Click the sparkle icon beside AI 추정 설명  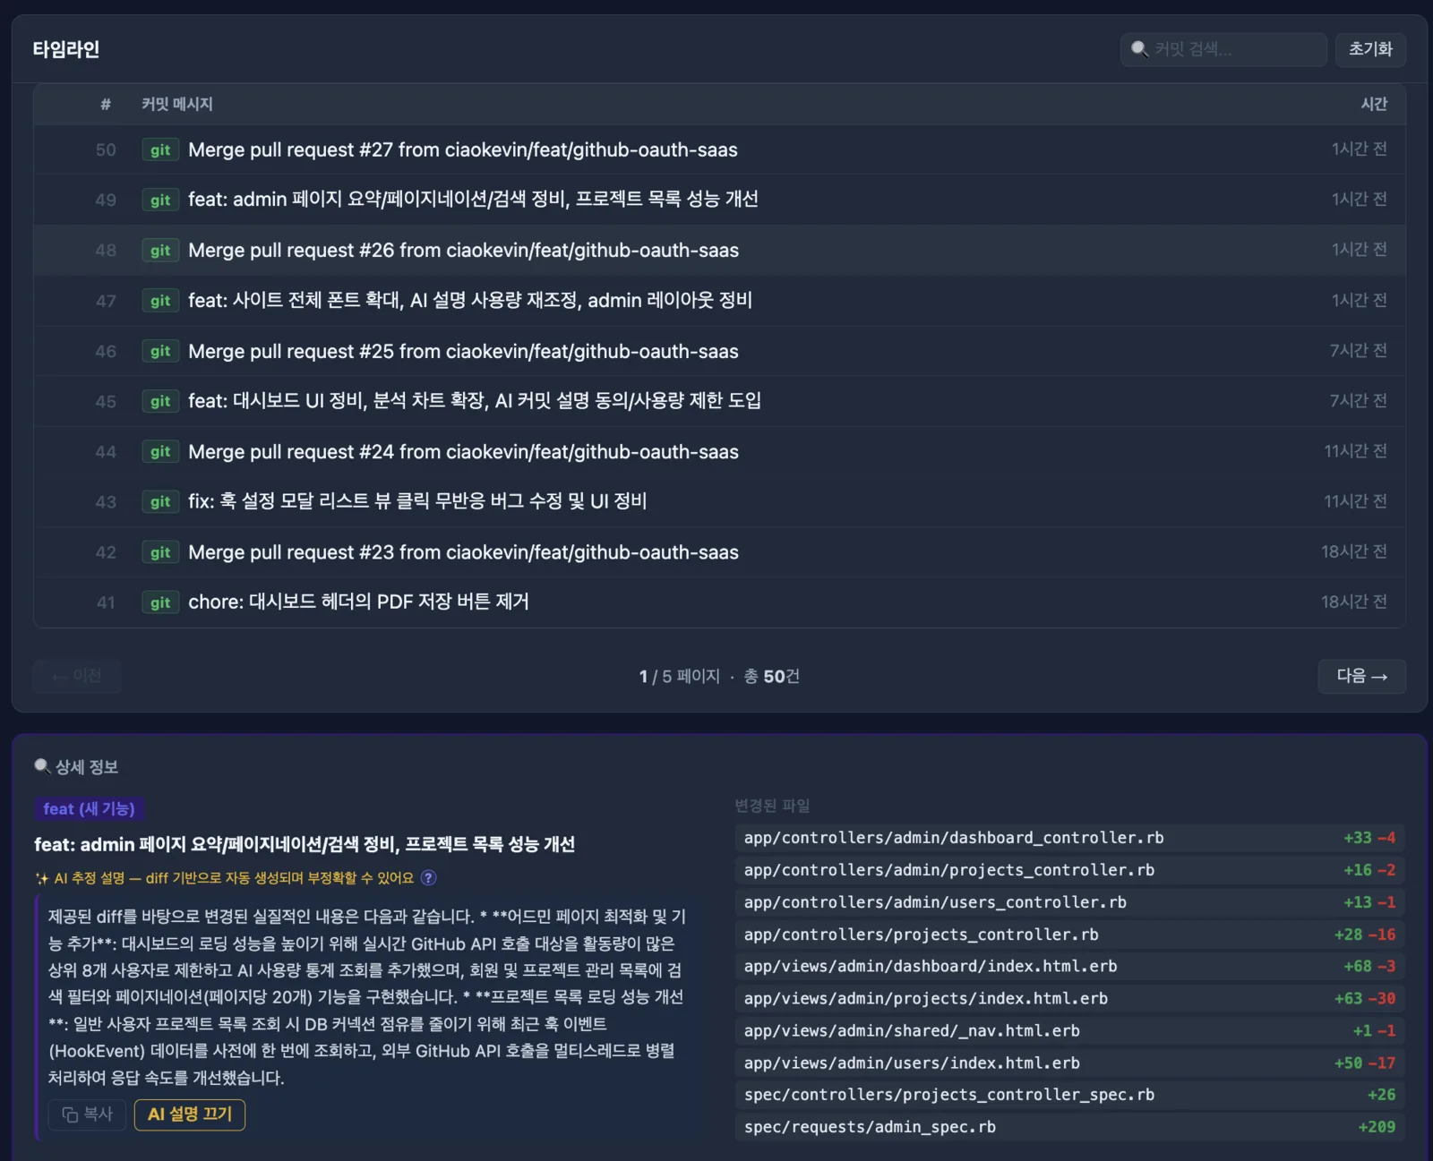41,878
